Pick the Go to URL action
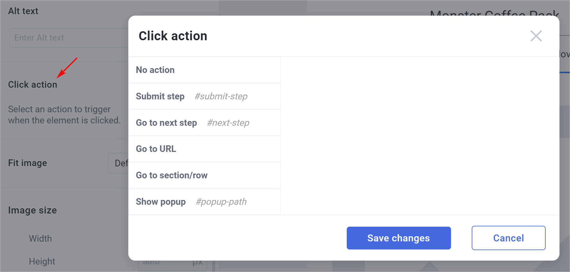Screen dimensions: 570x272 (x=204, y=149)
